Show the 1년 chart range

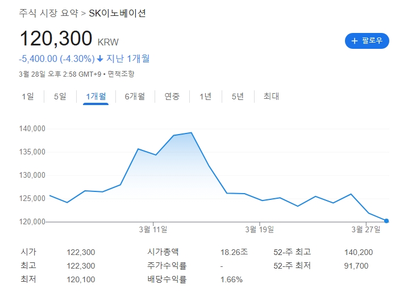205,97
